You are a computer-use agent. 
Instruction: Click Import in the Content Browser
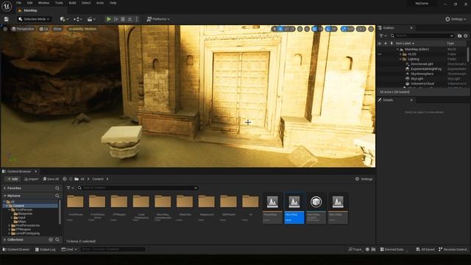coord(31,179)
